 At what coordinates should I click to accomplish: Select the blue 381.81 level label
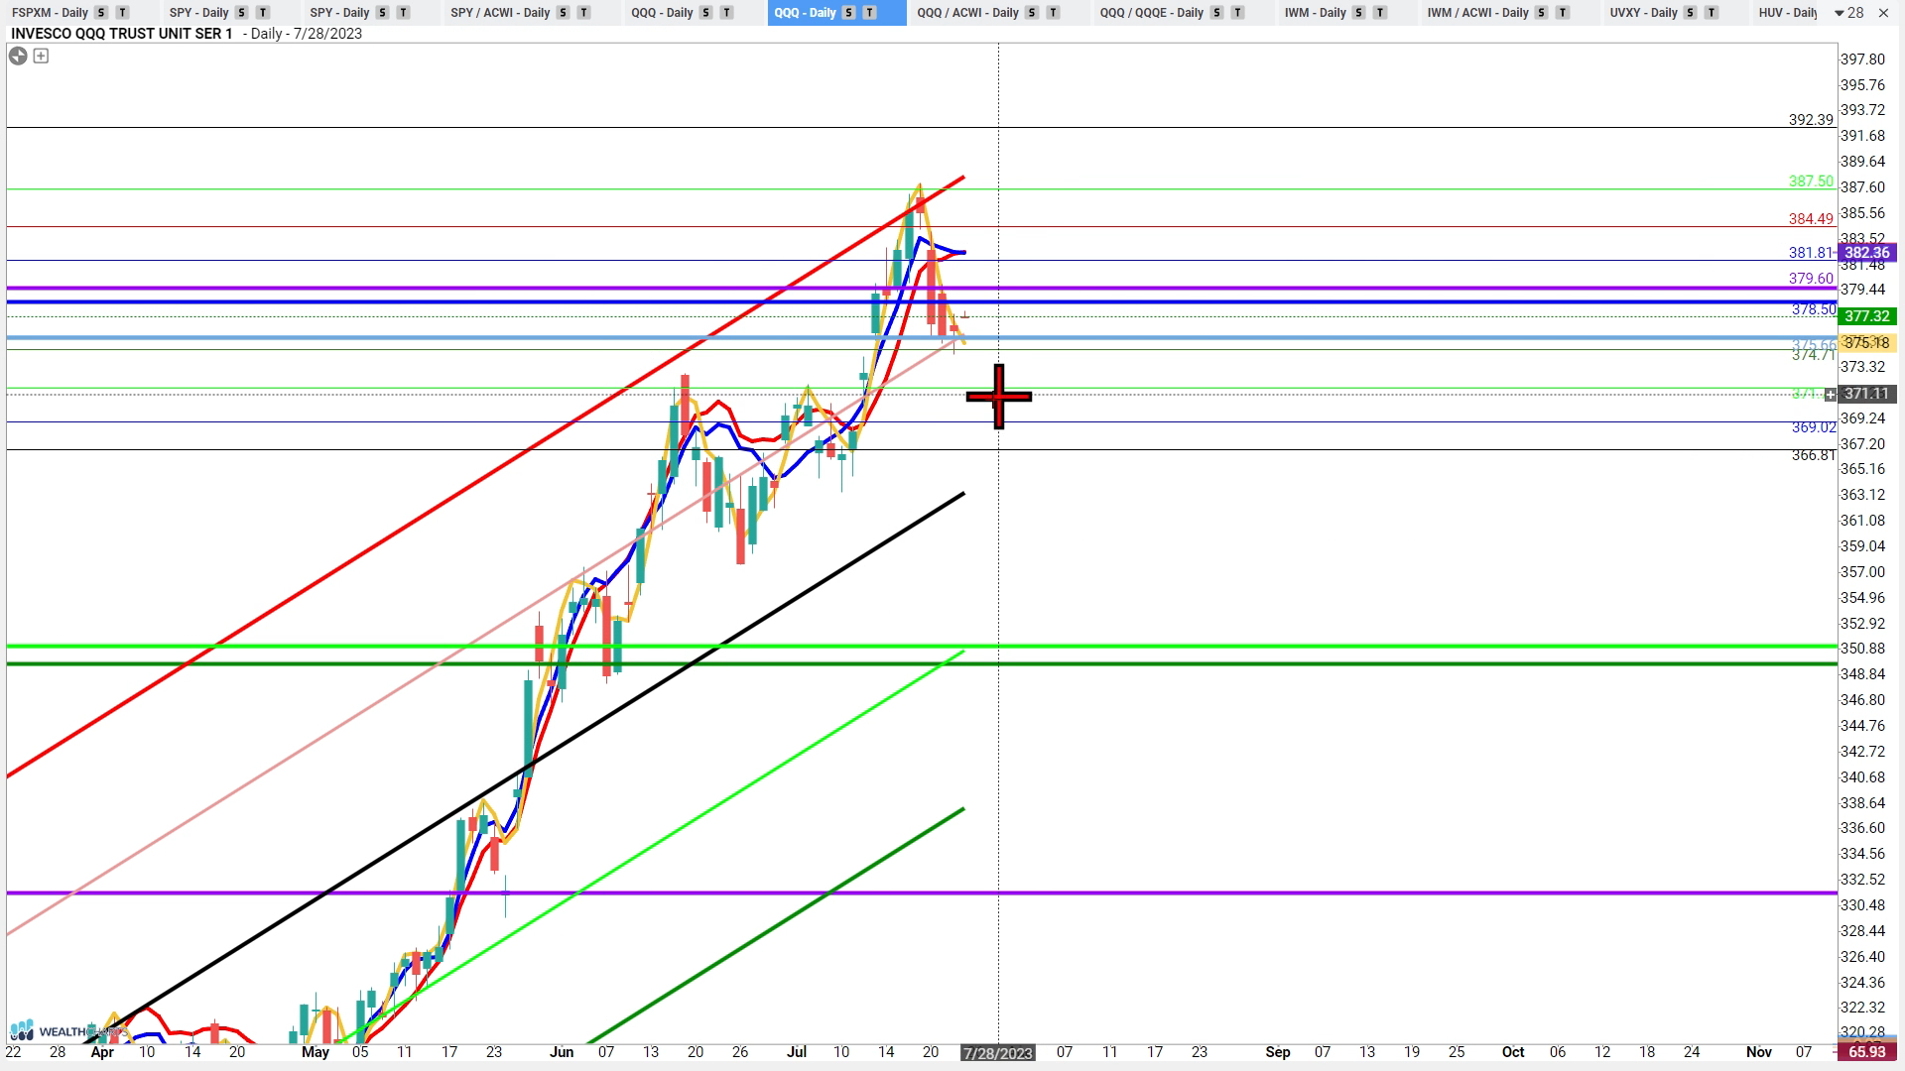click(1811, 253)
